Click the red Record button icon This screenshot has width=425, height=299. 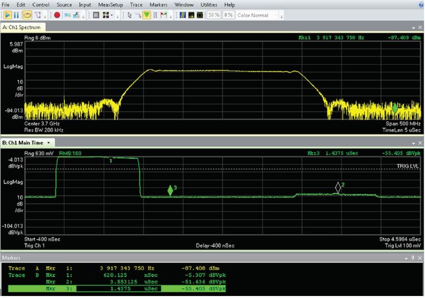click(57, 15)
